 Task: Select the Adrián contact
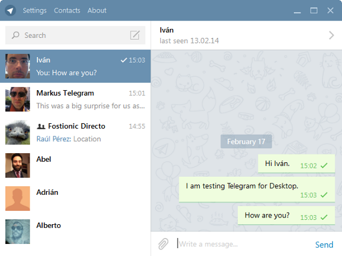75,198
